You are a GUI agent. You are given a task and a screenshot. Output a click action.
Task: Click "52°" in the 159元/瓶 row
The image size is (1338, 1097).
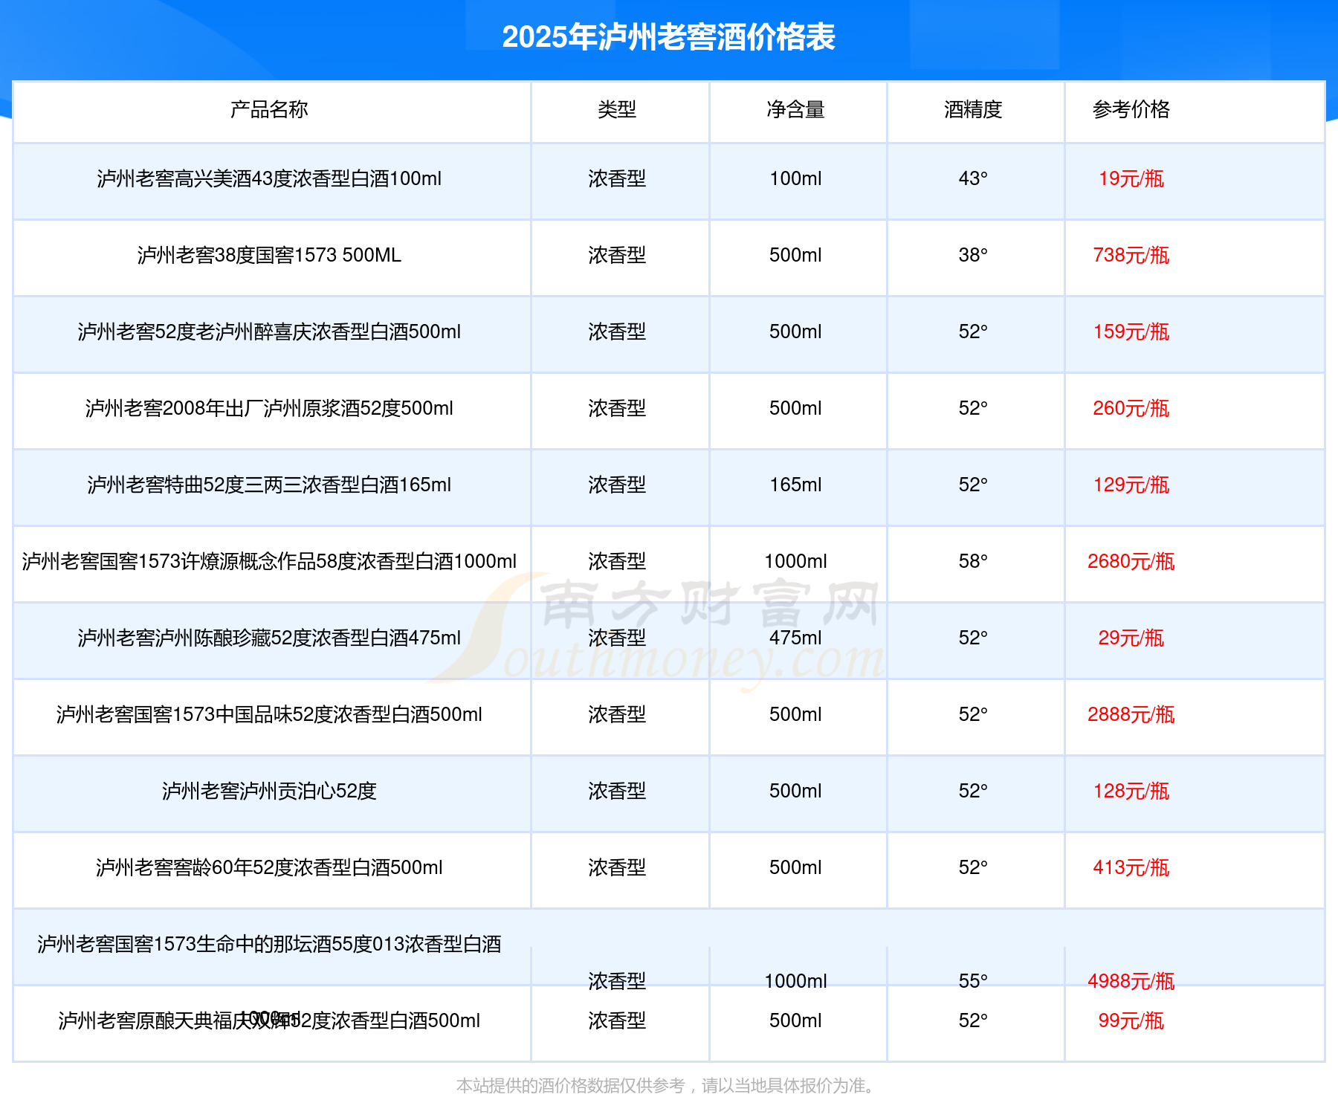[x=973, y=331]
